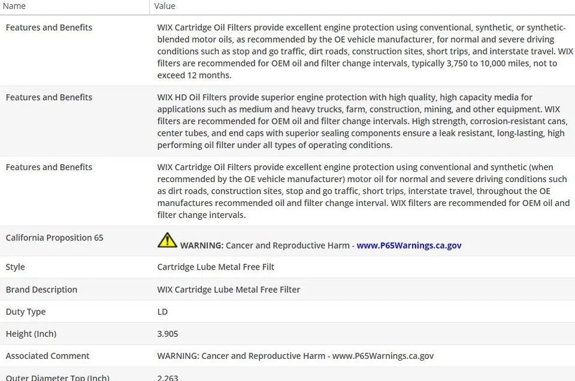The image size is (575, 381).
Task: Click the Associated Comment row label
Action: pyautogui.click(x=48, y=356)
